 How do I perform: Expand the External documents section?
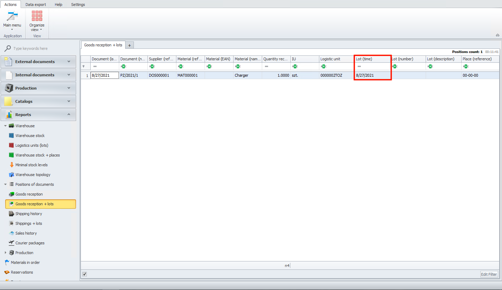click(x=38, y=62)
